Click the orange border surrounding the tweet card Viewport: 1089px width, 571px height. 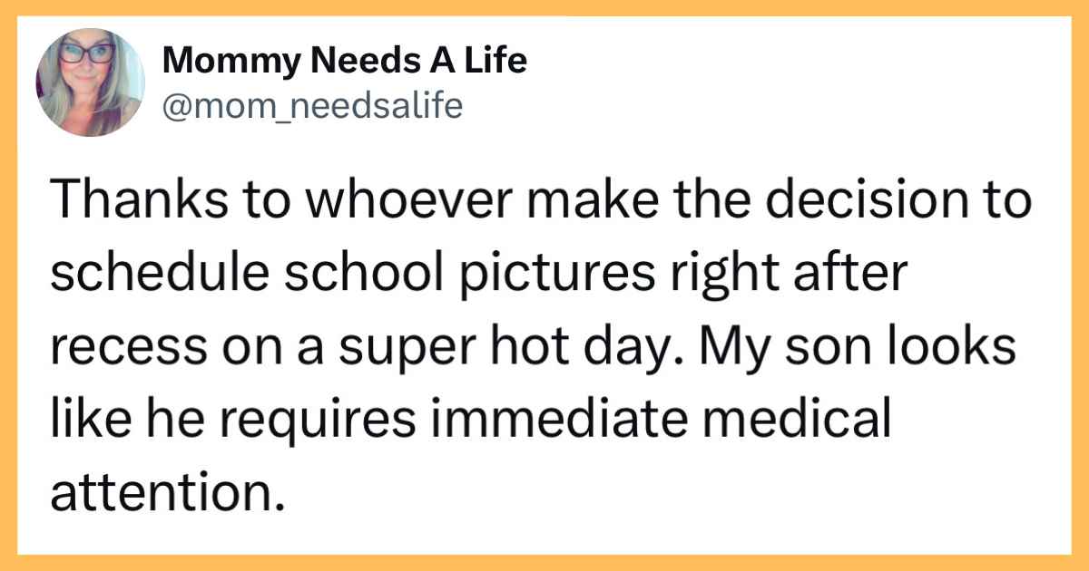coord(544,8)
